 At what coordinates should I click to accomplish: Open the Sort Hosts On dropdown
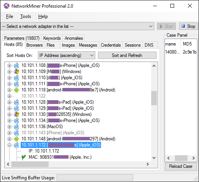(x=67, y=55)
